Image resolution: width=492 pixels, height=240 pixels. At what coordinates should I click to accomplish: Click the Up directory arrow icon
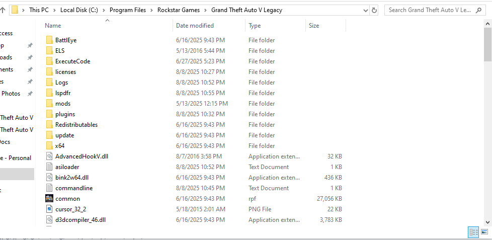coord(3,10)
